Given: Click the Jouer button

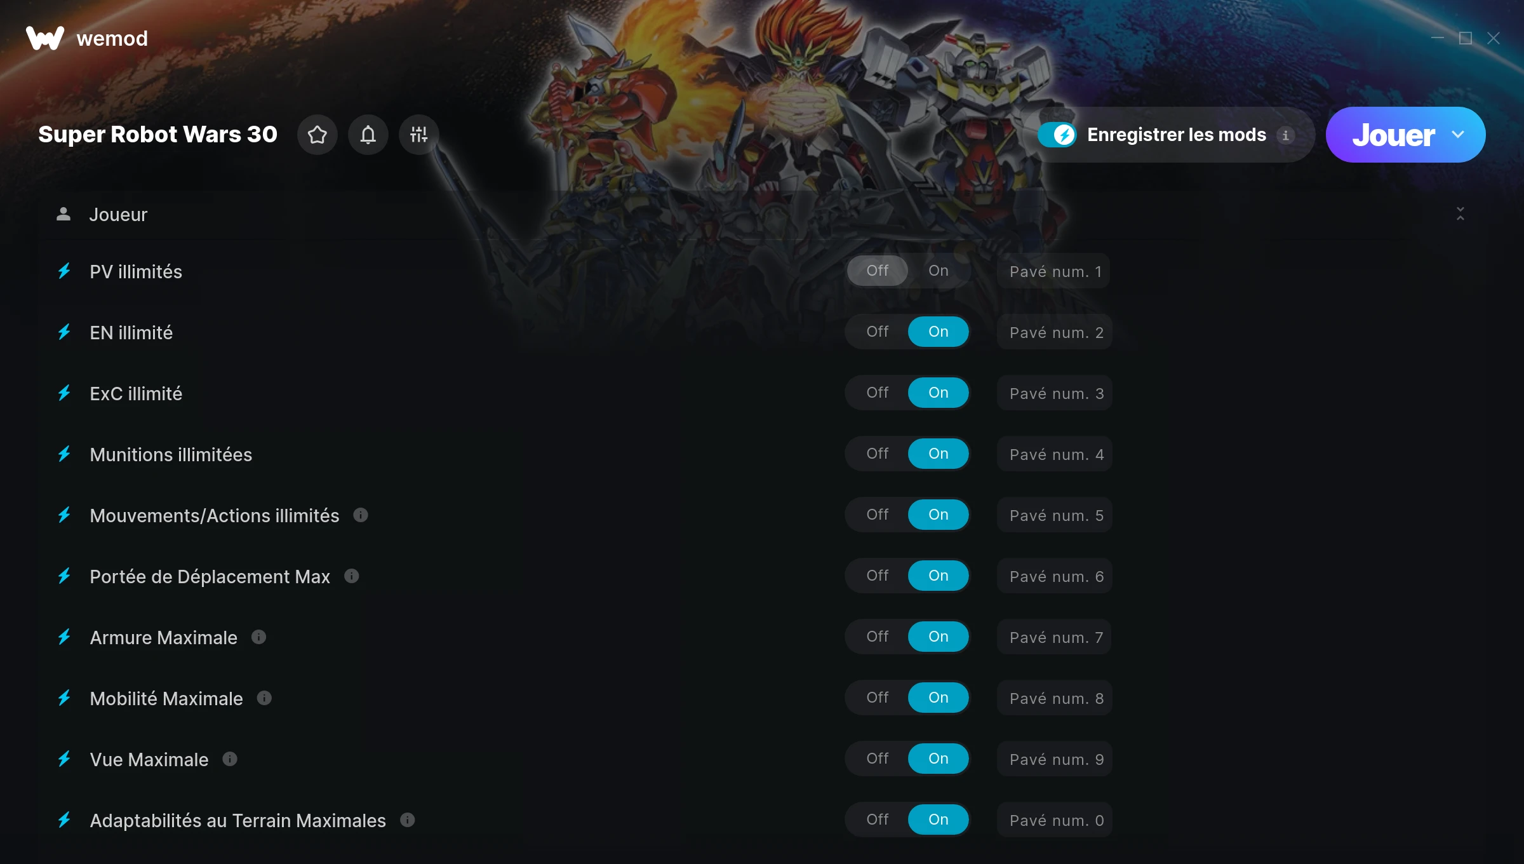Looking at the screenshot, I should [1393, 135].
